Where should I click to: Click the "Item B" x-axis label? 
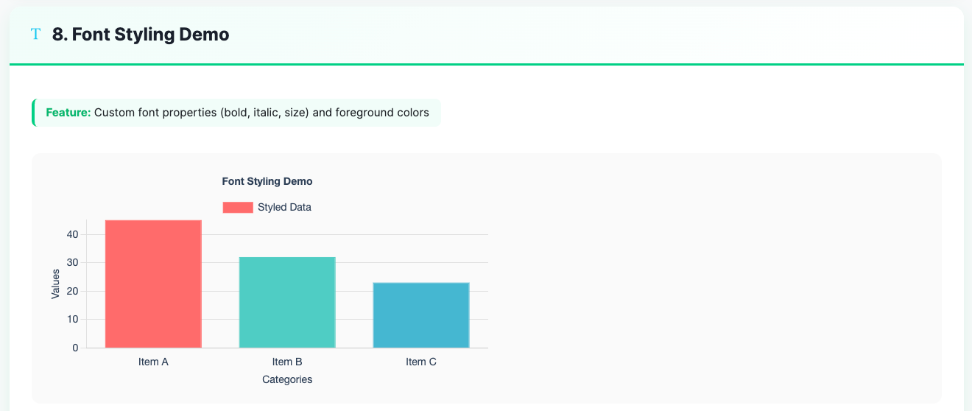pos(287,362)
